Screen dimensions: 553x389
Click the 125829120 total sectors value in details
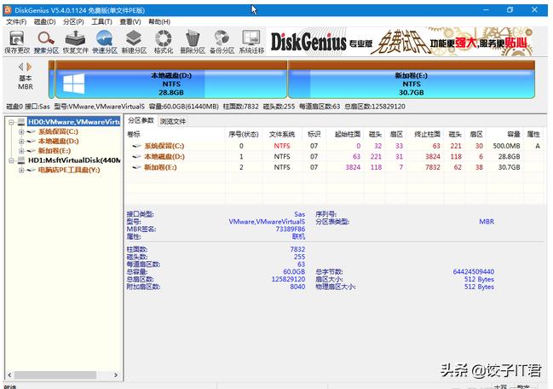288,279
